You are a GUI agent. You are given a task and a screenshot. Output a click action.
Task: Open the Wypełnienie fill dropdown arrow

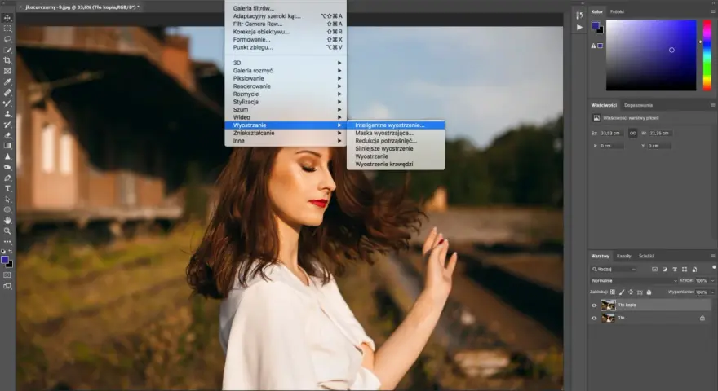712,292
